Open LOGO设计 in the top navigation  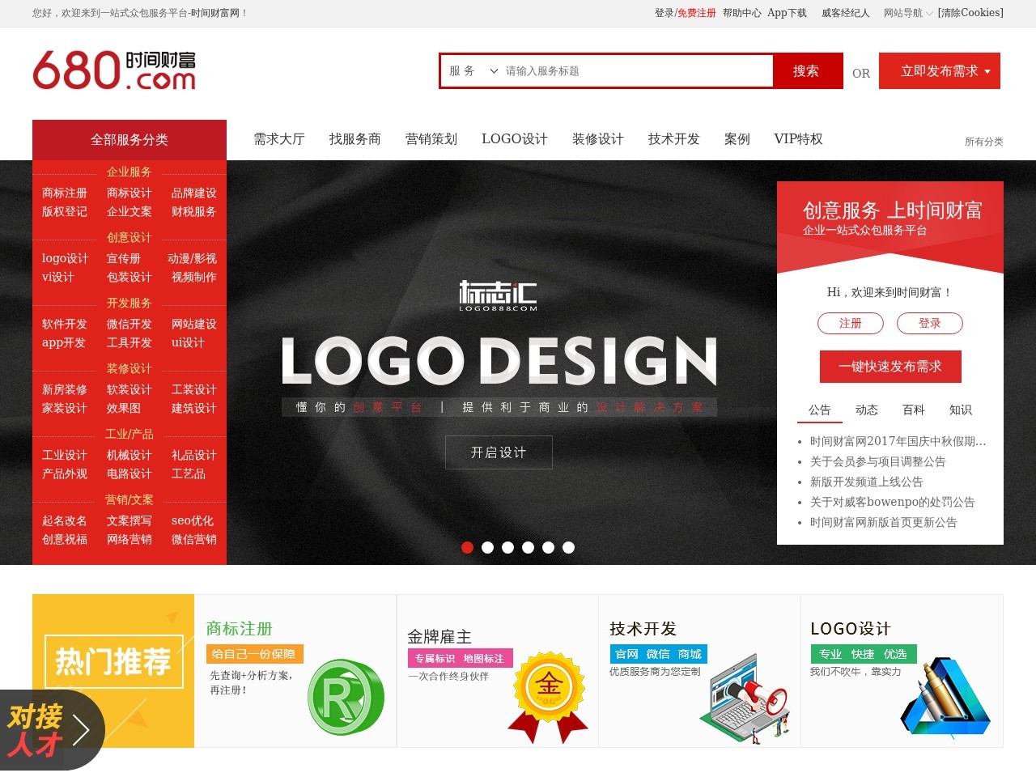tap(515, 139)
